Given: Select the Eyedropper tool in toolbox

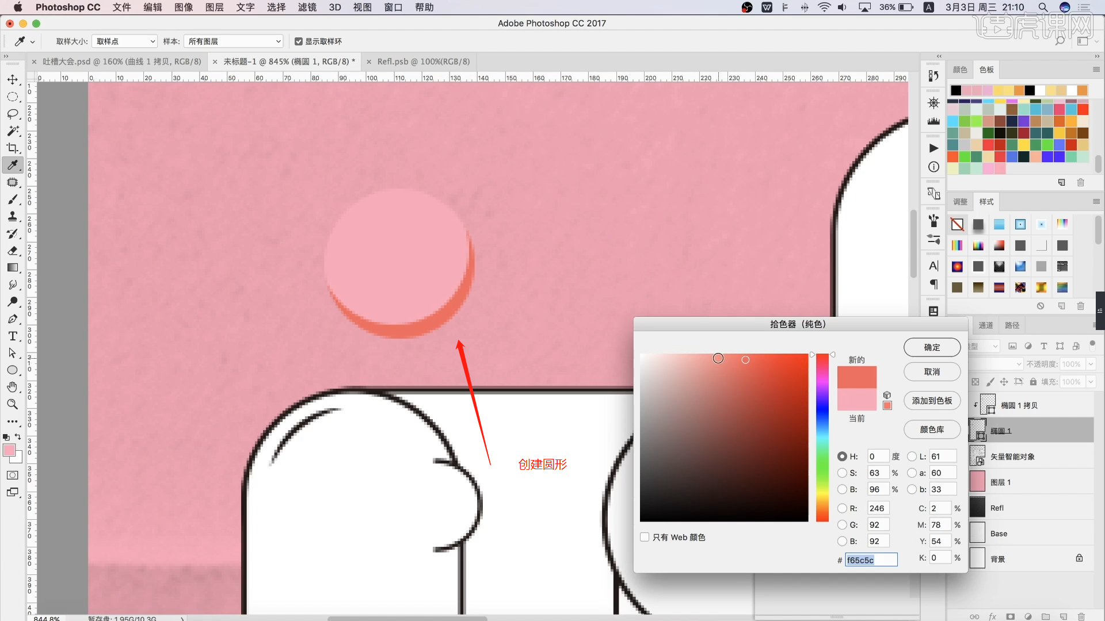Looking at the screenshot, I should 13,166.
